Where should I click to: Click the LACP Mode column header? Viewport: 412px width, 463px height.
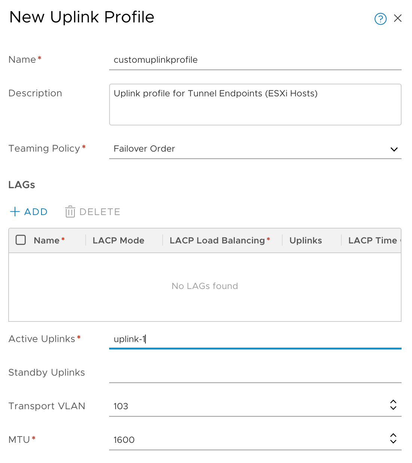pyautogui.click(x=119, y=240)
